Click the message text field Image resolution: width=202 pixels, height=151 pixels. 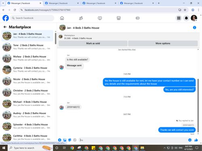pos(133,140)
